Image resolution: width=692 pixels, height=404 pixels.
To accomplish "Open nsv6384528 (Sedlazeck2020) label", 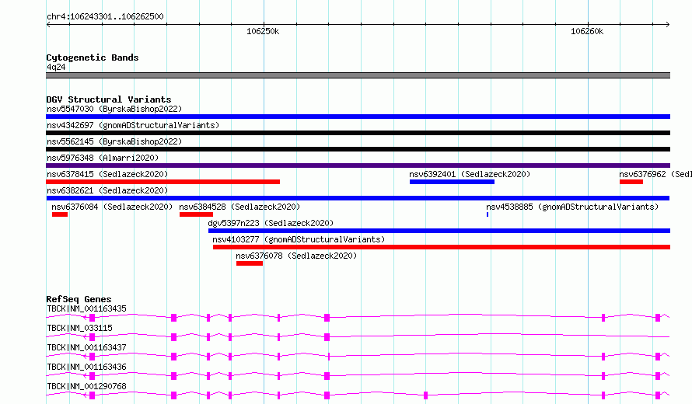I will point(239,207).
